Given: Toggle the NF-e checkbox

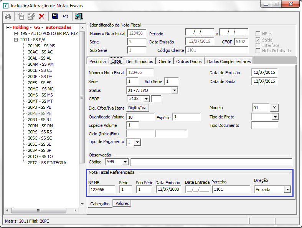Looking at the screenshot, I should point(258,34).
